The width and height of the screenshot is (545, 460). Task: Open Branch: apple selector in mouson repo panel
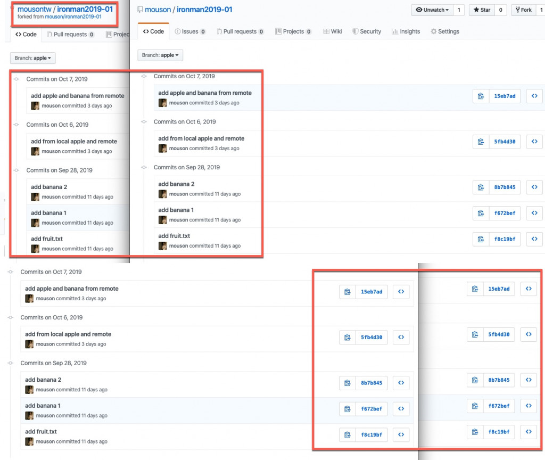(160, 55)
